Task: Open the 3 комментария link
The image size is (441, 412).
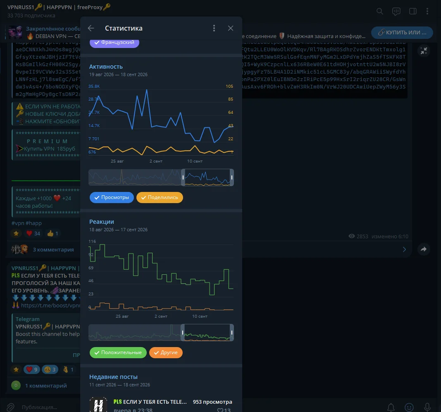Action: coord(53,249)
